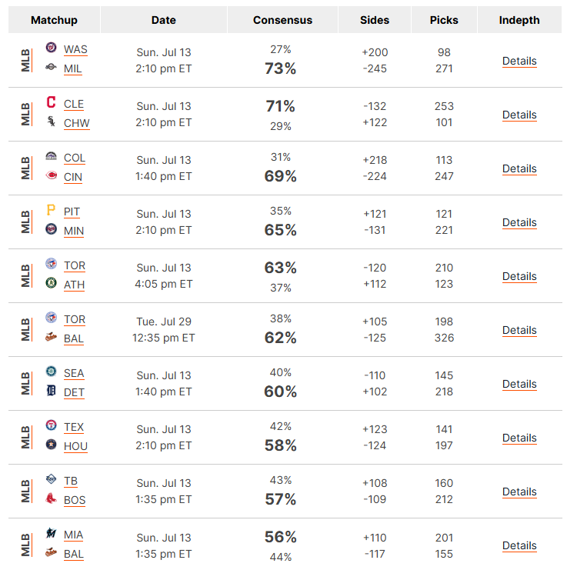Open Details for MIA vs BAL matchup
Screen dimensions: 567x580
coord(519,545)
